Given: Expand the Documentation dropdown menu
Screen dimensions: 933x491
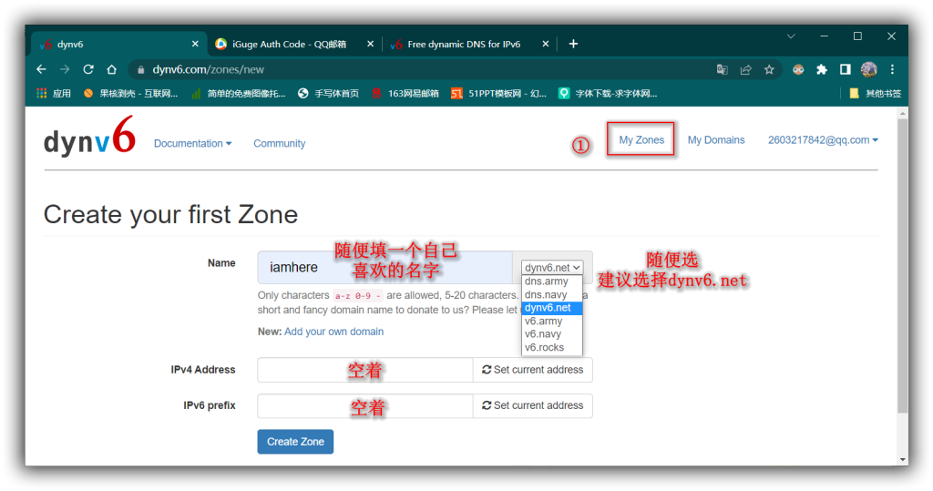Looking at the screenshot, I should point(193,143).
